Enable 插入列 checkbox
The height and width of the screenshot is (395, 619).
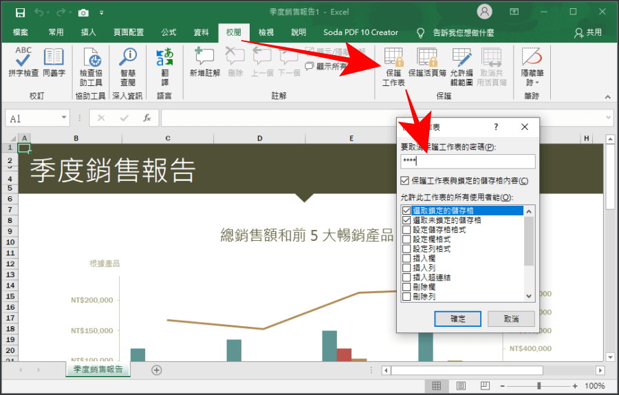[x=406, y=268]
